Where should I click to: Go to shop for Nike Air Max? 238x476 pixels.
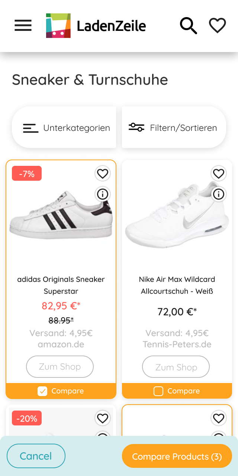click(176, 367)
